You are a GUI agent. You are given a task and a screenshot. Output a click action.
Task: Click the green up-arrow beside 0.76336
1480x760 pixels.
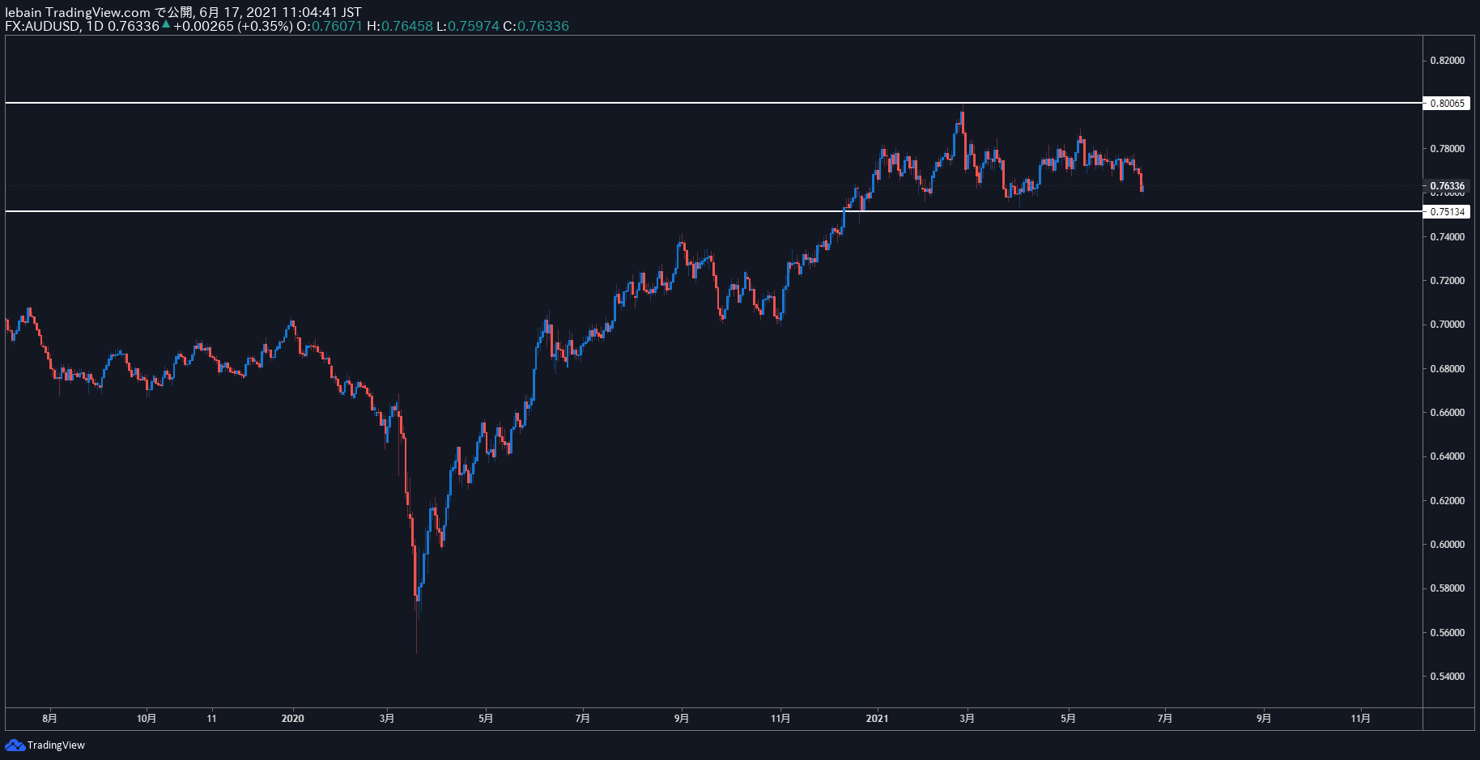pyautogui.click(x=166, y=25)
